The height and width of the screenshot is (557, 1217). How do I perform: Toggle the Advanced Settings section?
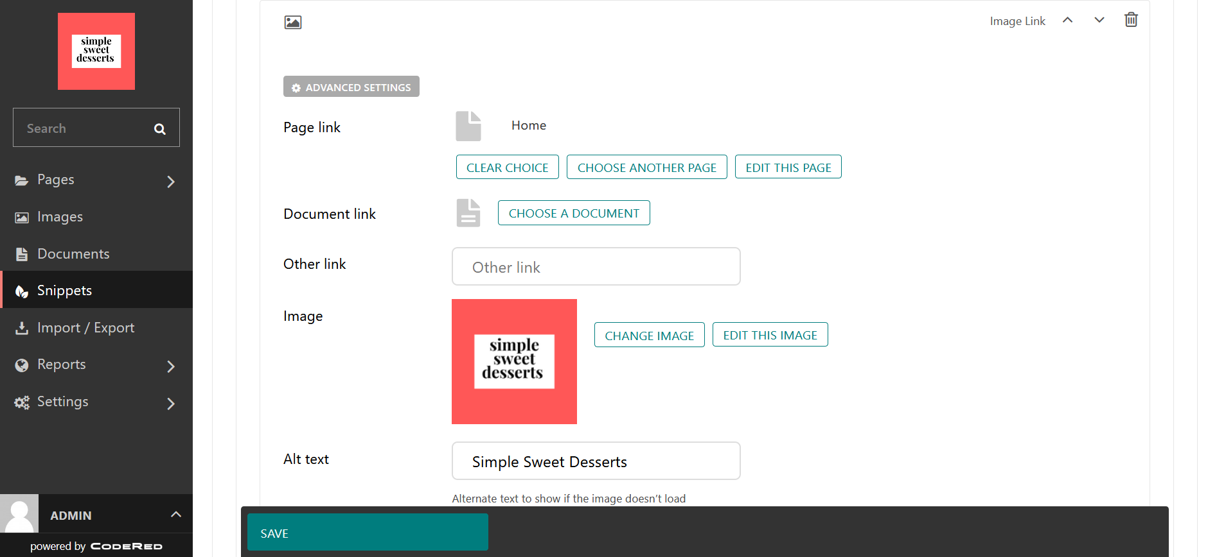(351, 87)
